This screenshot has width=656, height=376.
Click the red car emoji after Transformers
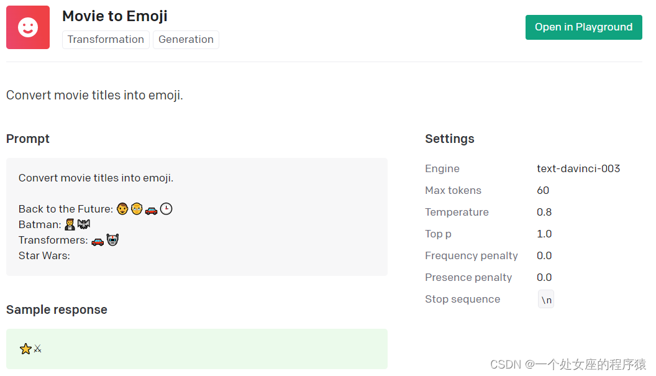coord(98,241)
